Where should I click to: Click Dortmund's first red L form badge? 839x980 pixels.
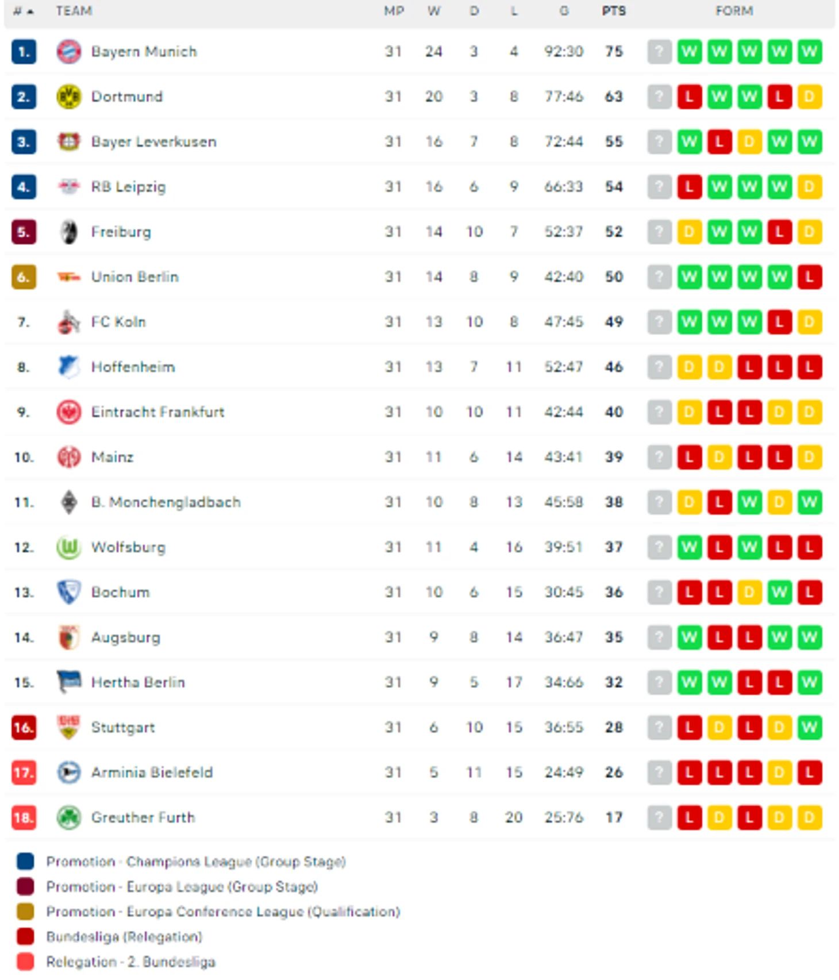tap(689, 97)
